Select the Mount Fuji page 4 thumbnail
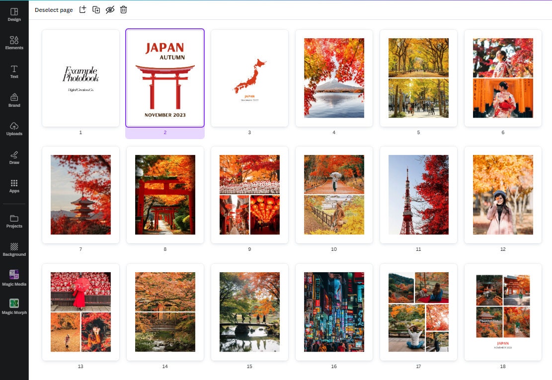The width and height of the screenshot is (552, 380). (334, 77)
